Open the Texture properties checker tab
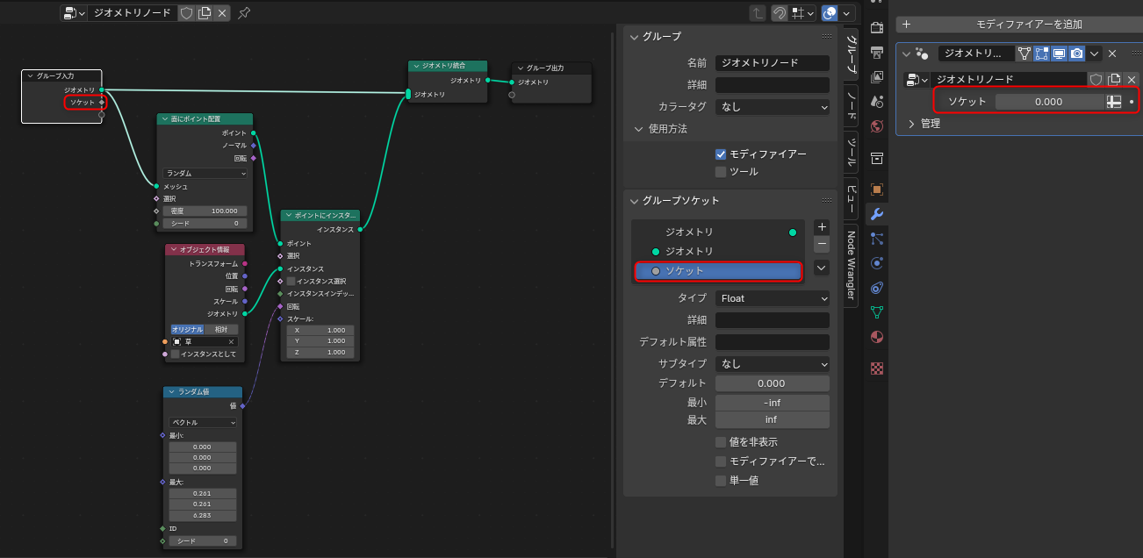Image resolution: width=1143 pixels, height=558 pixels. (x=876, y=368)
